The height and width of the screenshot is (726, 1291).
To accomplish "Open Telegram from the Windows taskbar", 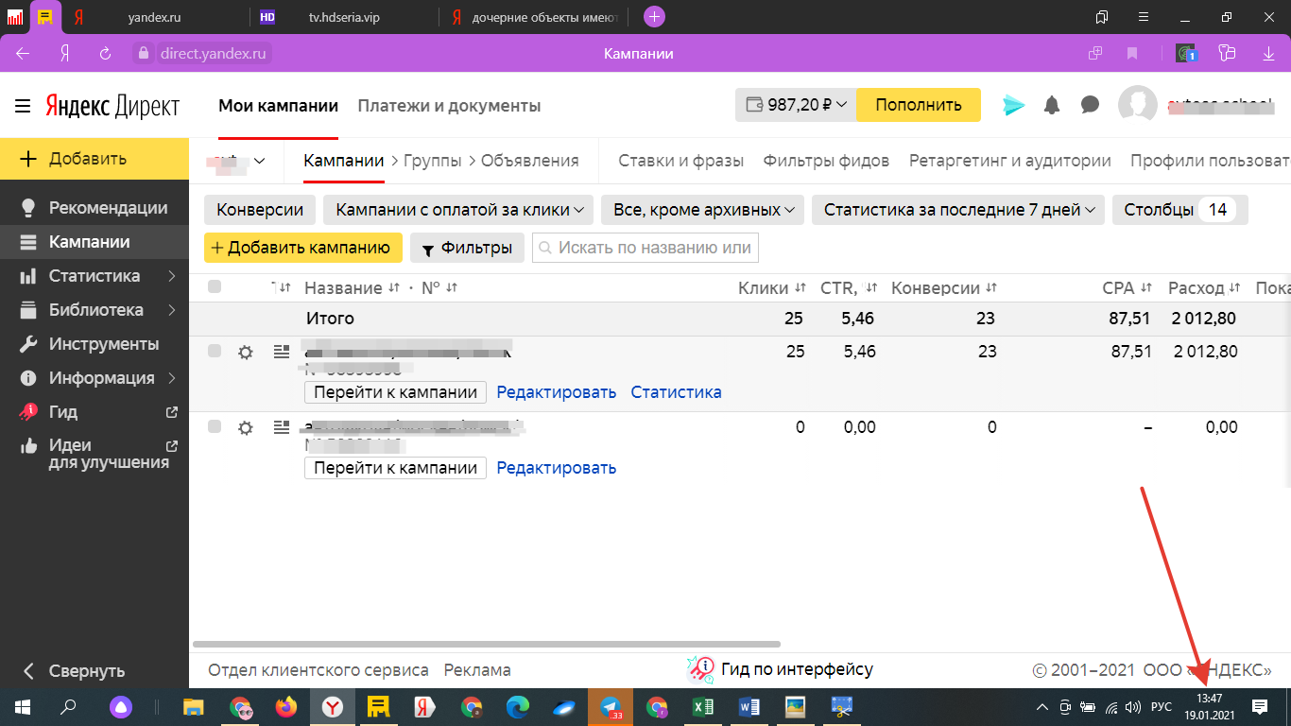I will tap(611, 706).
